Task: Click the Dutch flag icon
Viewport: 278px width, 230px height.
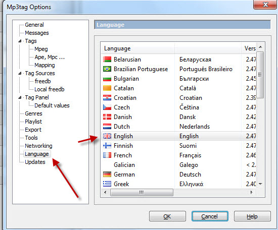Action: click(107, 126)
